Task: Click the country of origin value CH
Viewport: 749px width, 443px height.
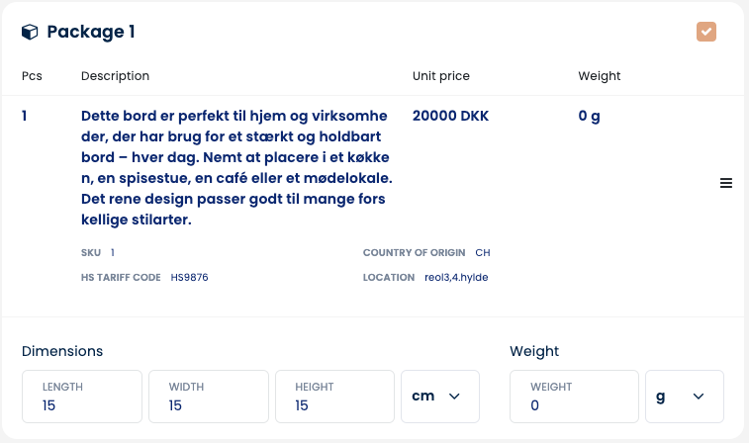Action: (x=483, y=252)
